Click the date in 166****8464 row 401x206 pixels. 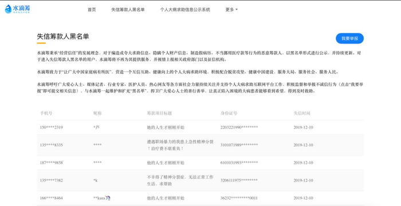(x=303, y=198)
